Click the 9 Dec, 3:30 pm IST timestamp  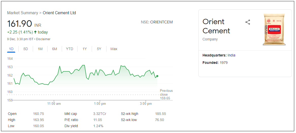point(20,39)
